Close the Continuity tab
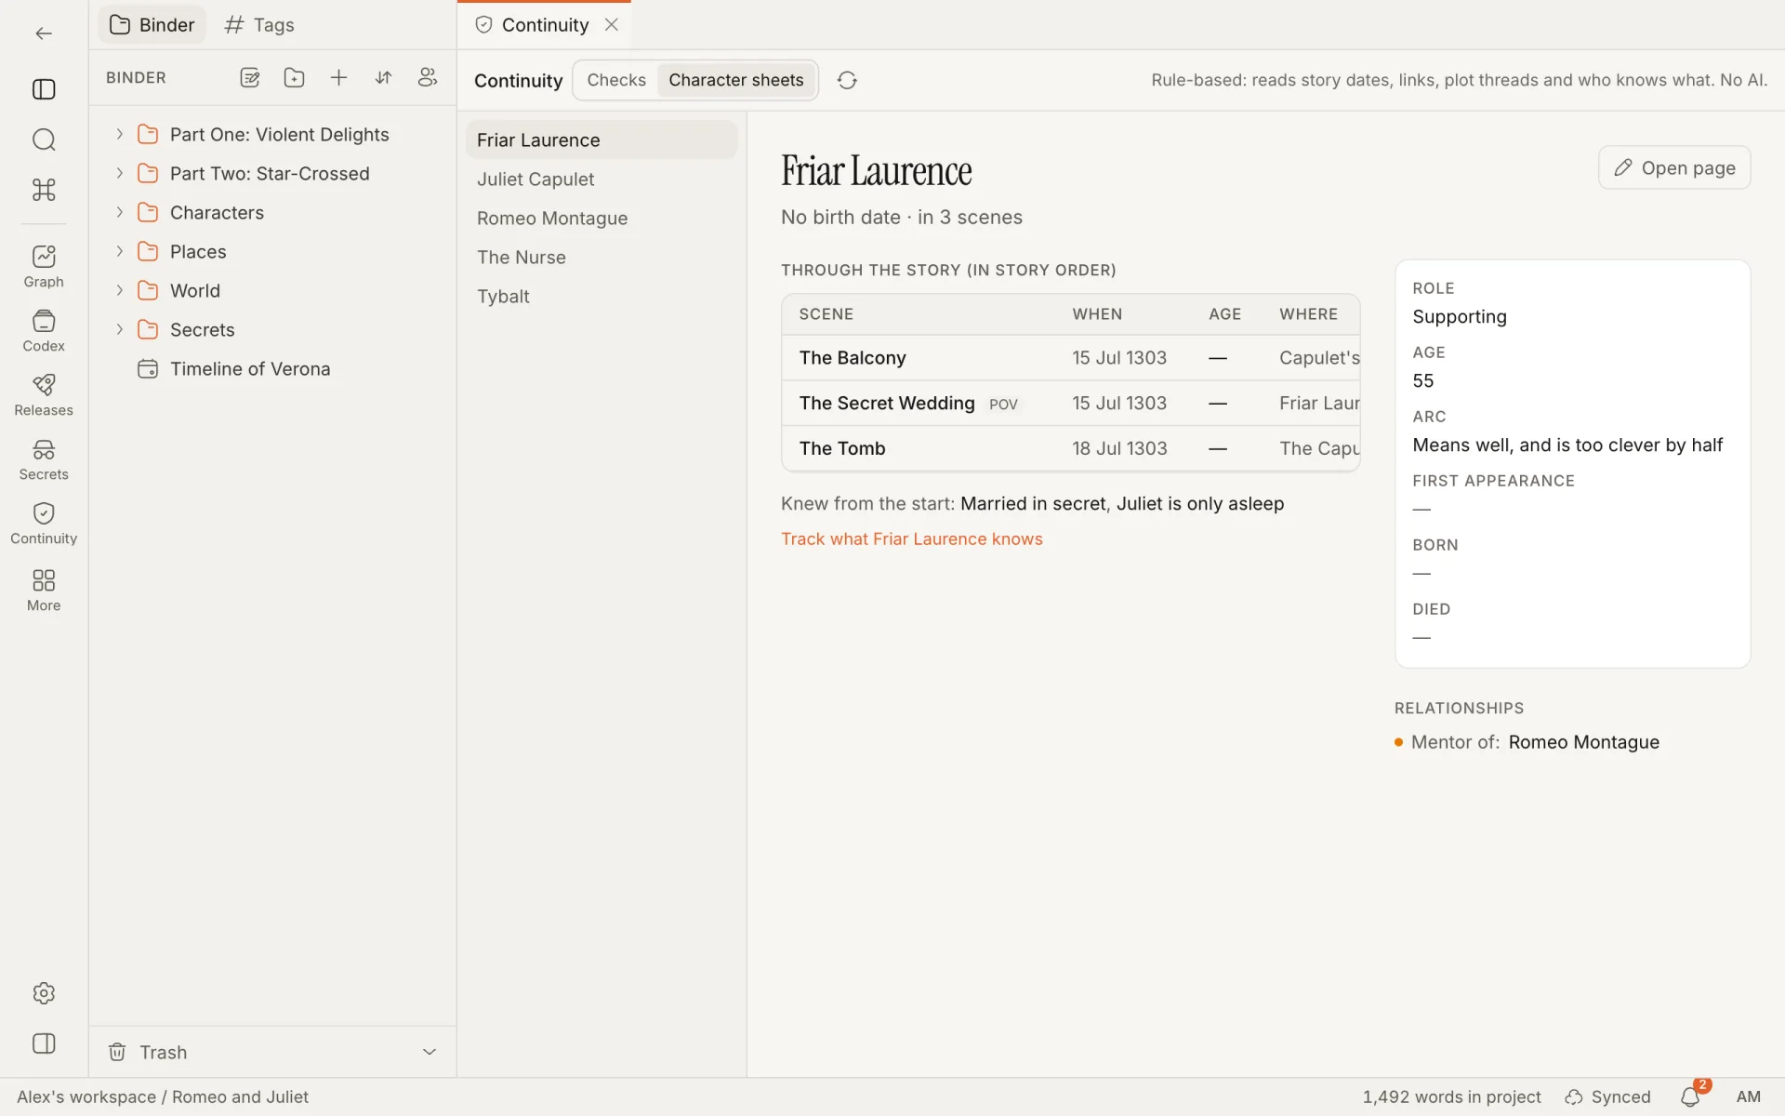1785x1116 pixels. point(612,25)
